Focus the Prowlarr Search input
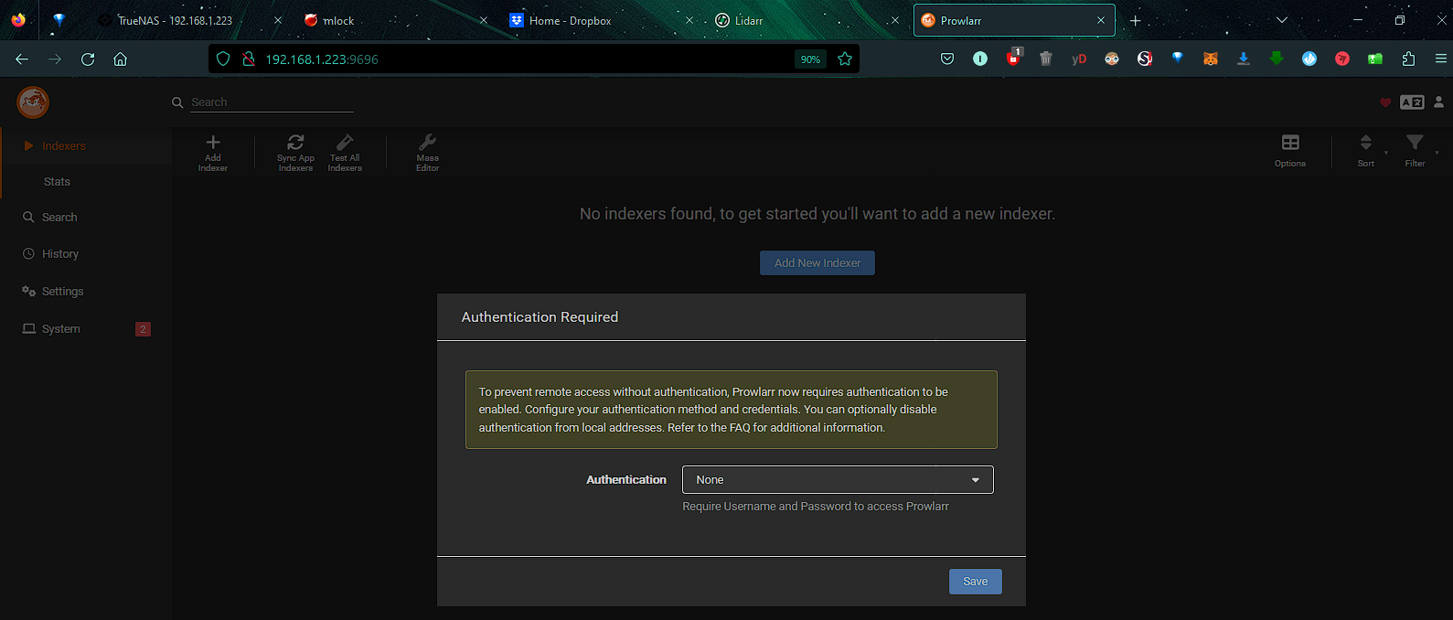This screenshot has width=1453, height=620. click(272, 102)
